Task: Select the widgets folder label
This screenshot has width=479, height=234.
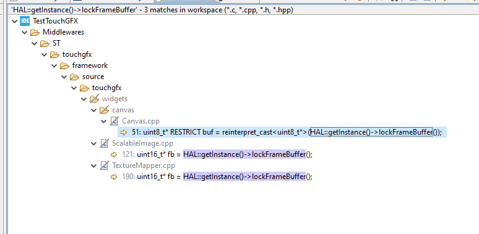Action: click(114, 99)
